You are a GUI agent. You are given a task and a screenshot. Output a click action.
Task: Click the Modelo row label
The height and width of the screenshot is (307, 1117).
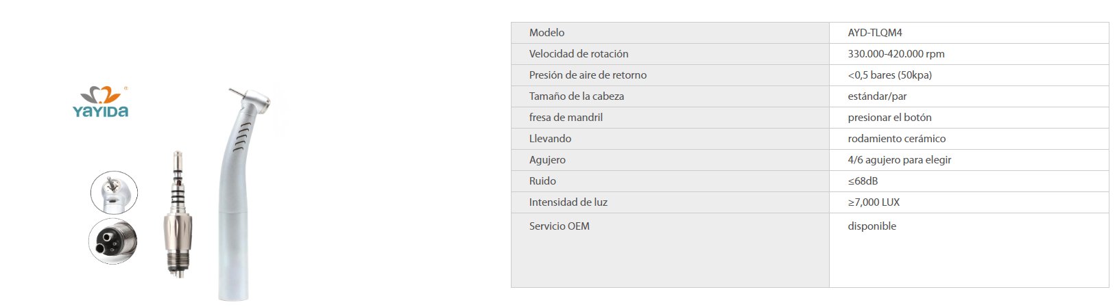click(x=547, y=33)
